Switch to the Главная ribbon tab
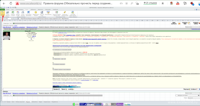This screenshot has width=200, height=106. pyautogui.click(x=8, y=9)
